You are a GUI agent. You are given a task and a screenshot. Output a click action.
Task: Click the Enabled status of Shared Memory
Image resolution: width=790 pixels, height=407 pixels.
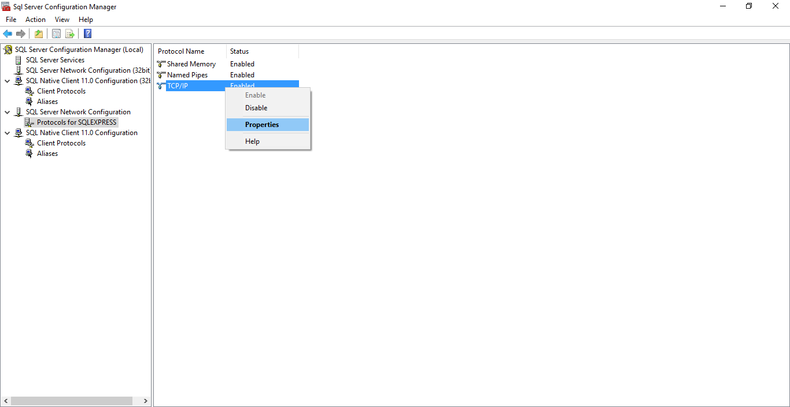(242, 64)
